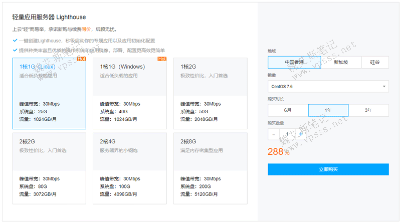Click the purchase quantity number field
The image size is (401, 223).
pyautogui.click(x=287, y=134)
